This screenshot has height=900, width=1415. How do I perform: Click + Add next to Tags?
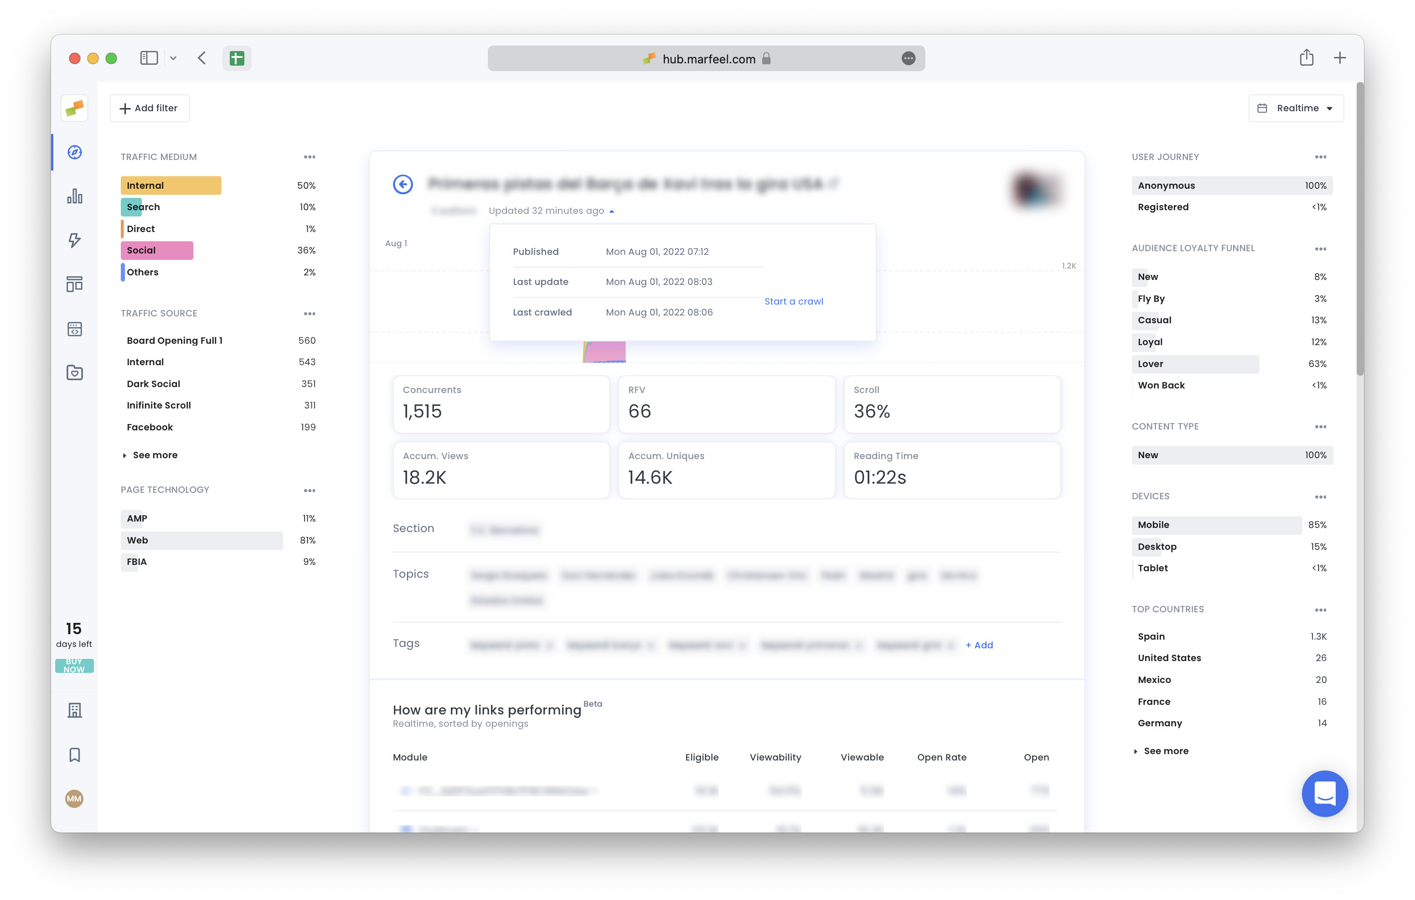pyautogui.click(x=979, y=645)
